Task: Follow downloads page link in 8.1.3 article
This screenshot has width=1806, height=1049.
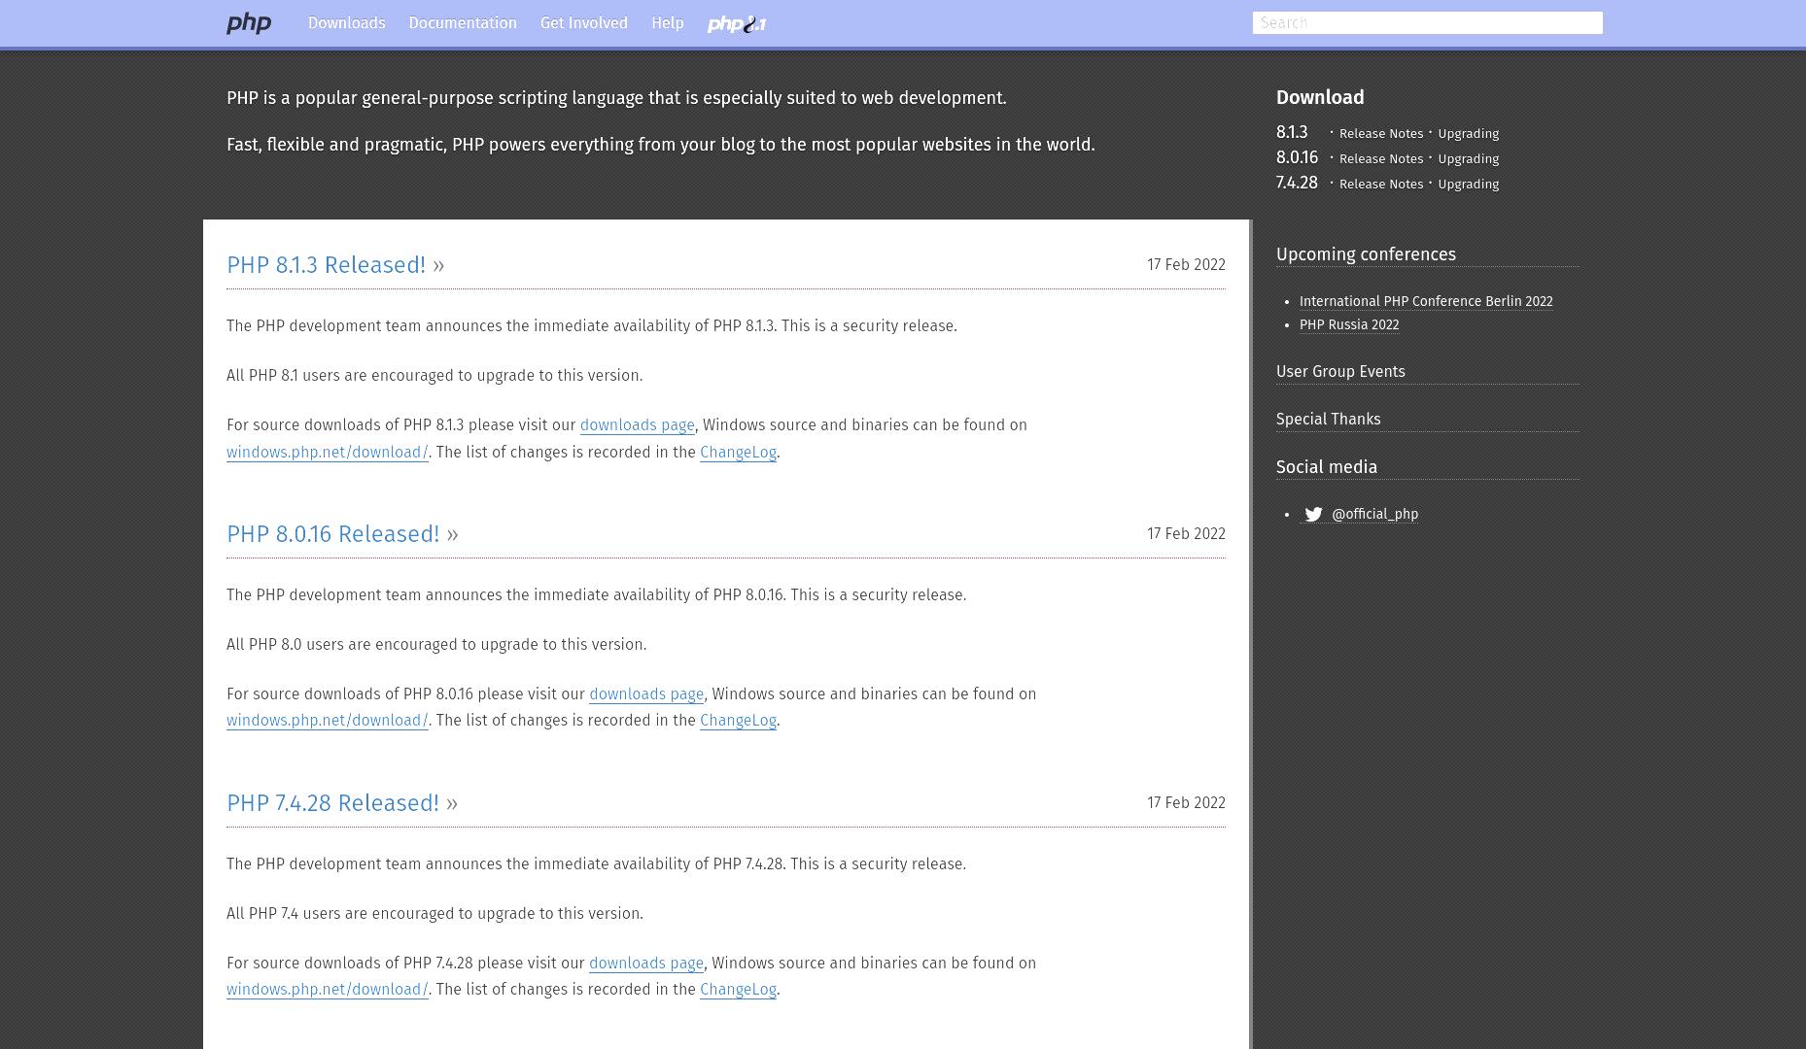Action: tap(637, 425)
